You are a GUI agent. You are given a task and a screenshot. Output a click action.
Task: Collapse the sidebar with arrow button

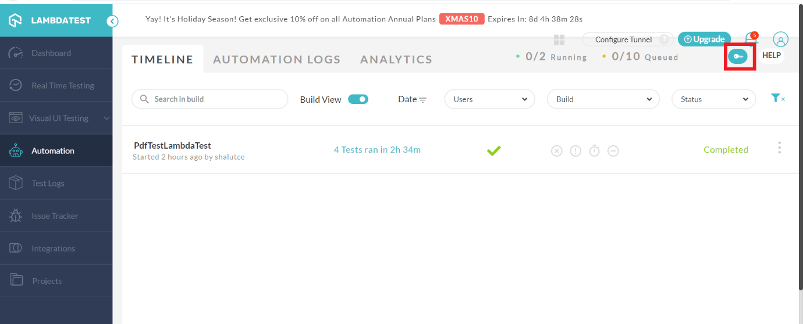coord(112,21)
